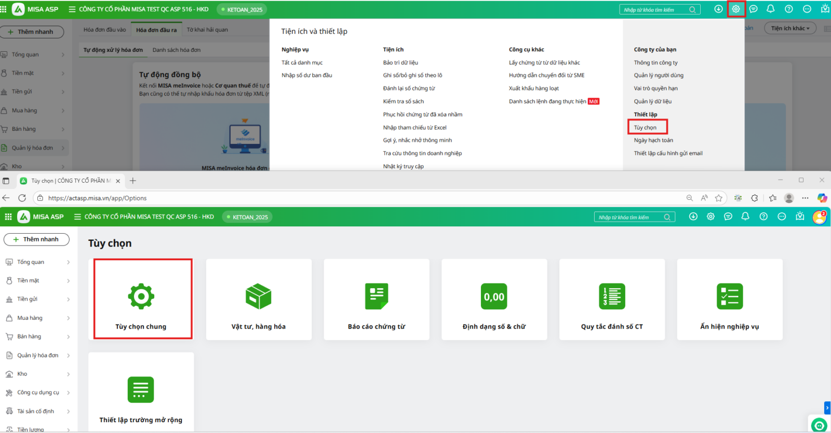This screenshot has height=433, width=831.
Task: Open the Ẩn hiện nghiệp vụ tile
Action: [729, 300]
